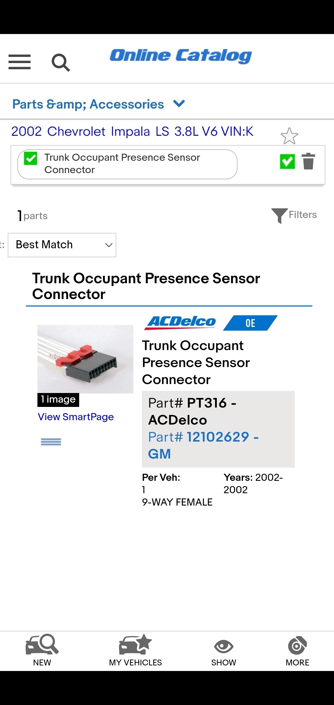Viewport: 334px width, 705px height.
Task: View the connector product image
Action: 85,359
